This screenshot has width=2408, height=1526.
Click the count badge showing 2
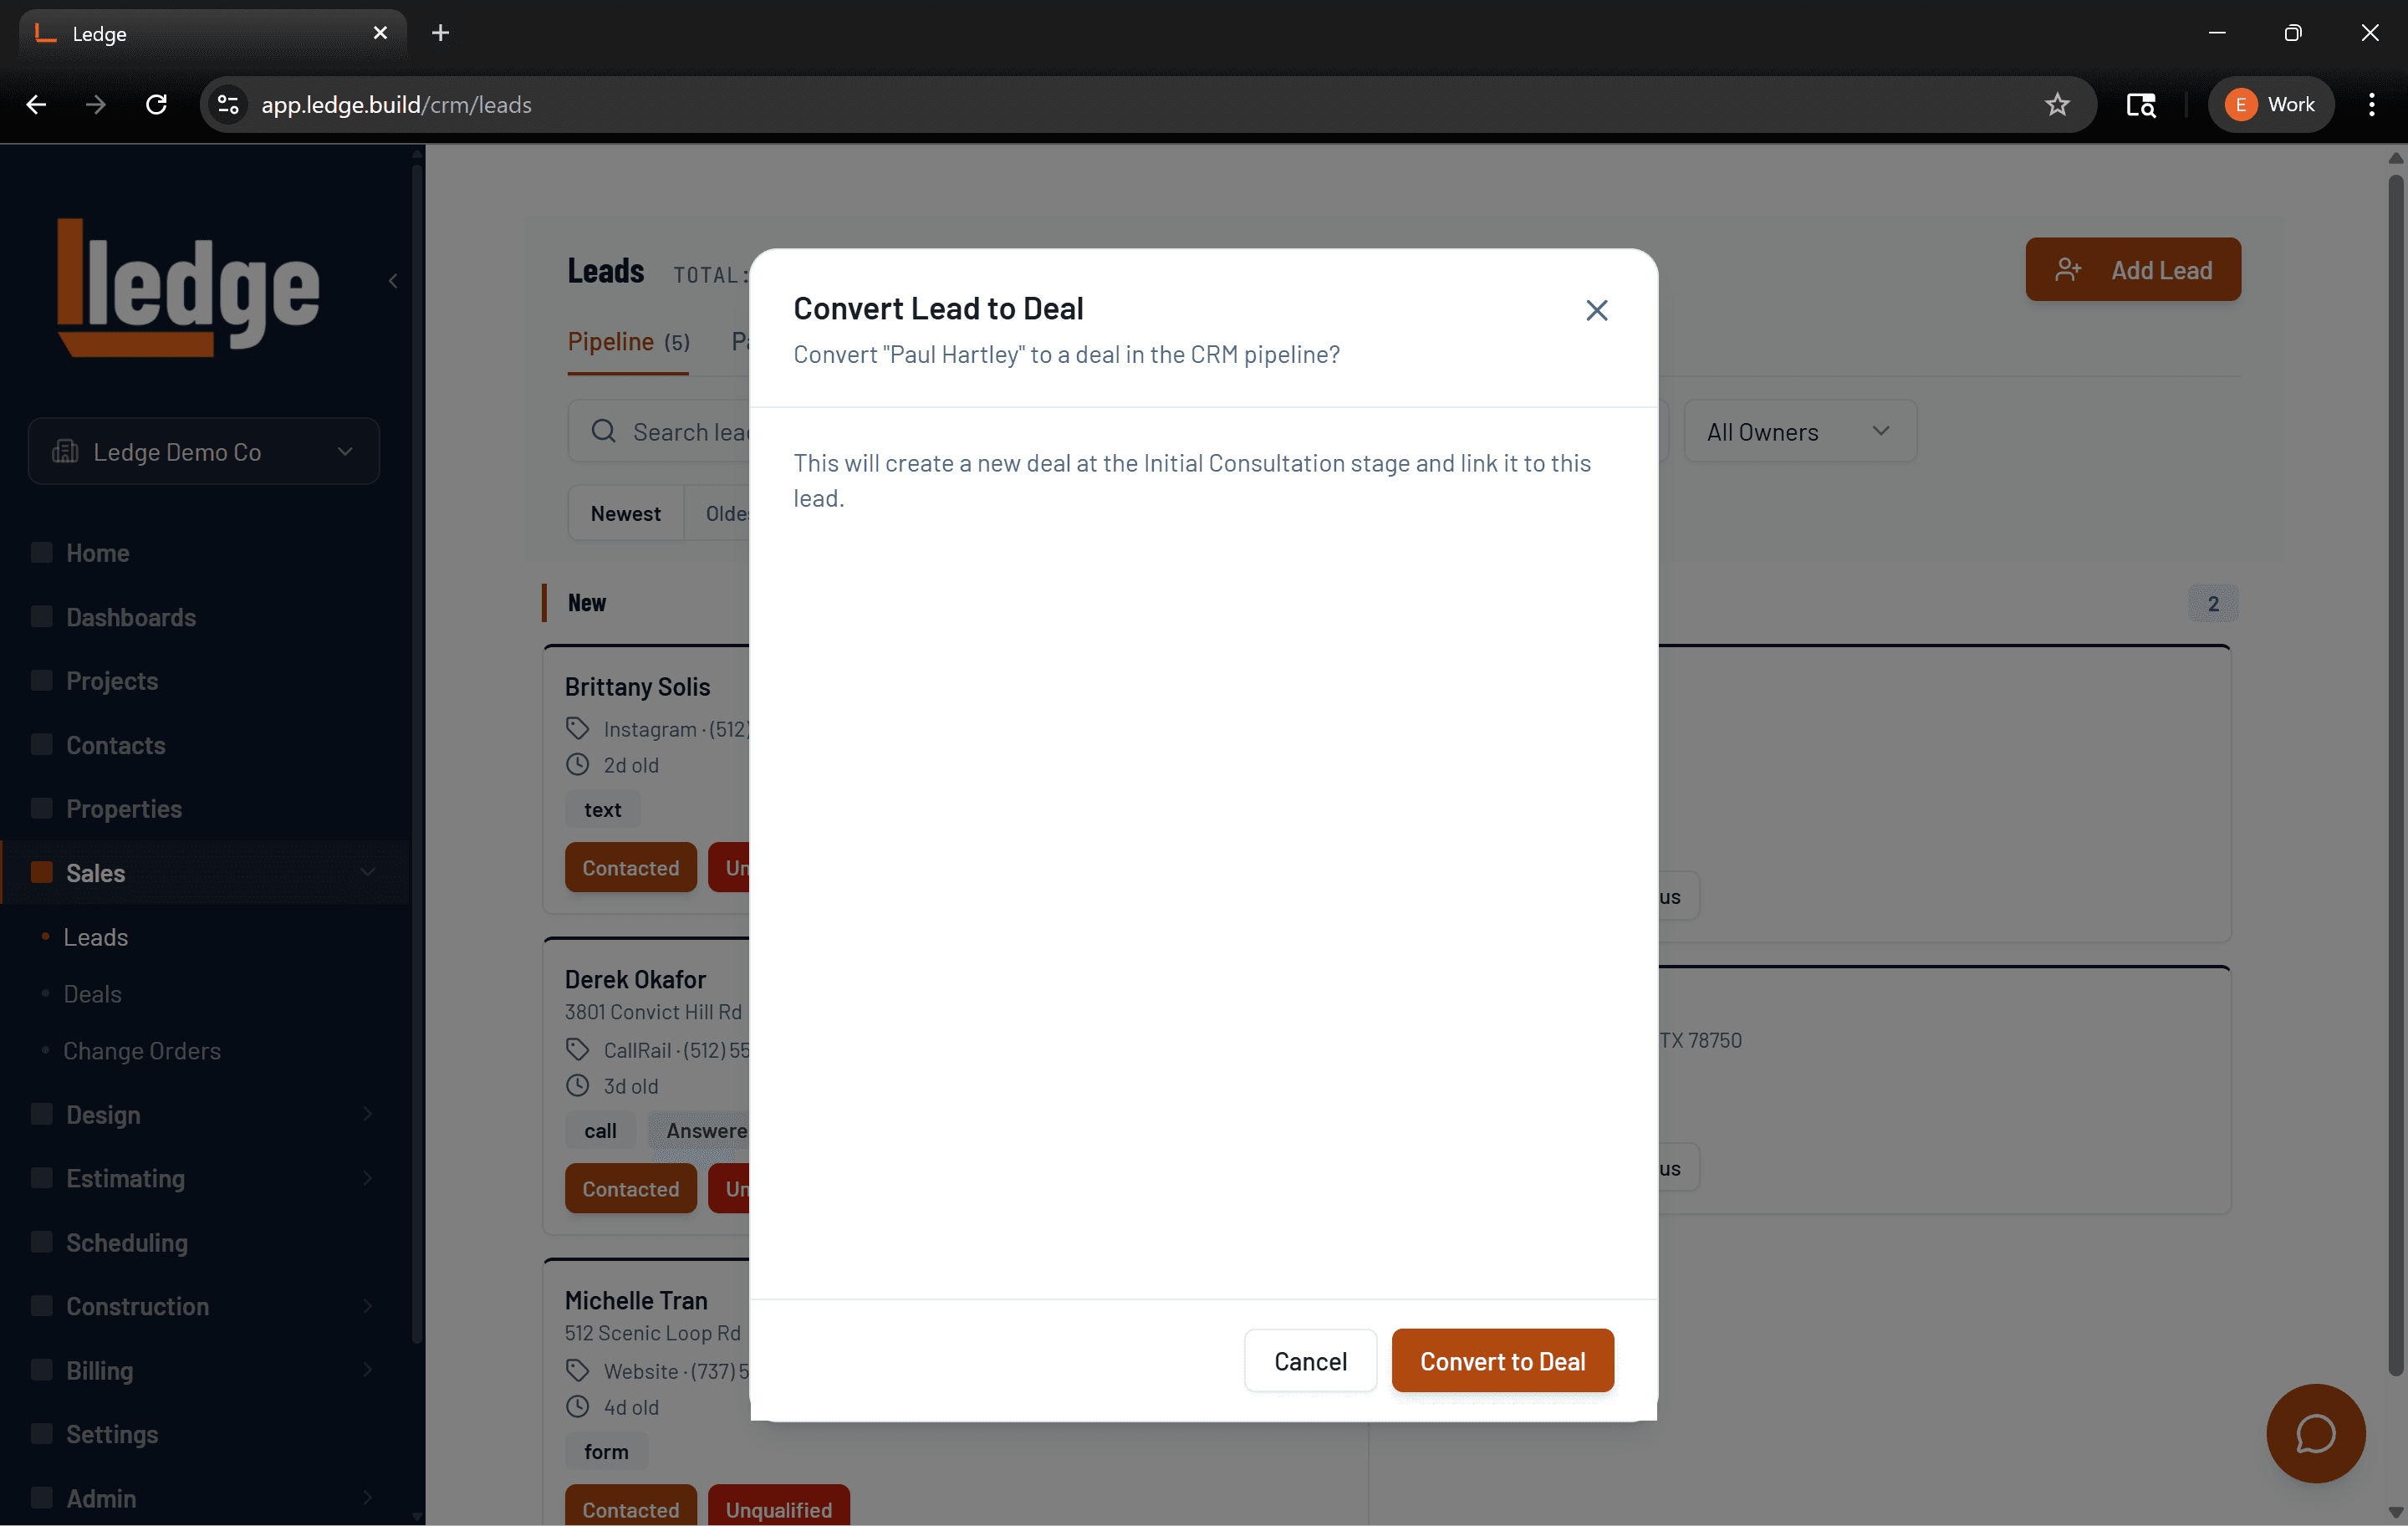[2213, 603]
